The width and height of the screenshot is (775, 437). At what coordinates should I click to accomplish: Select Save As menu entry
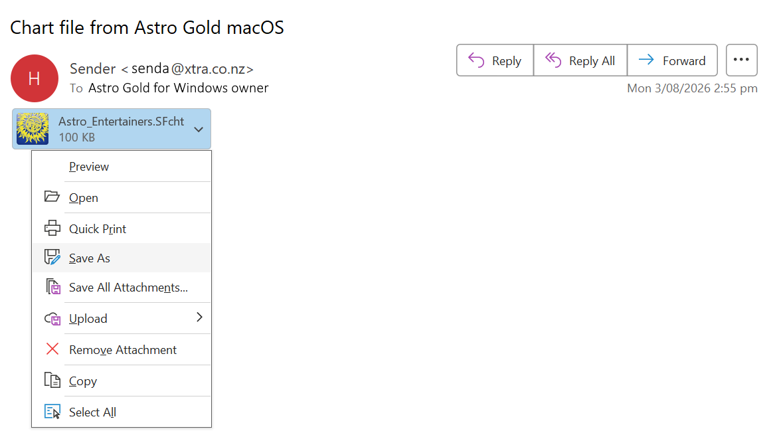click(x=122, y=258)
